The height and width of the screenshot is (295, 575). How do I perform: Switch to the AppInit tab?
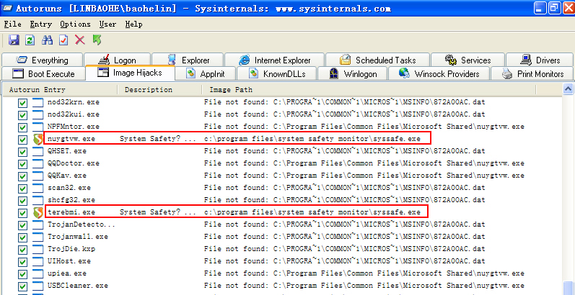pyautogui.click(x=205, y=73)
